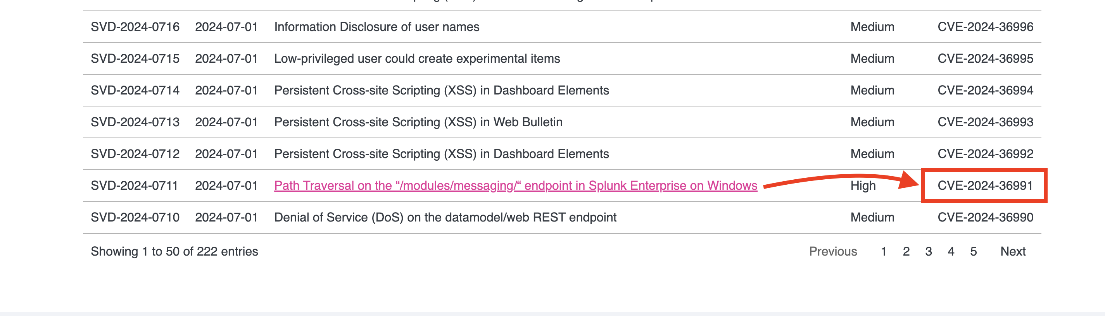Click the CVE-2024-36990 cell

[x=985, y=218]
